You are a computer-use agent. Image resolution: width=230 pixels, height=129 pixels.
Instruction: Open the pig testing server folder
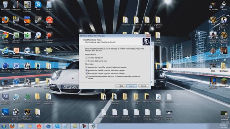click(x=158, y=22)
